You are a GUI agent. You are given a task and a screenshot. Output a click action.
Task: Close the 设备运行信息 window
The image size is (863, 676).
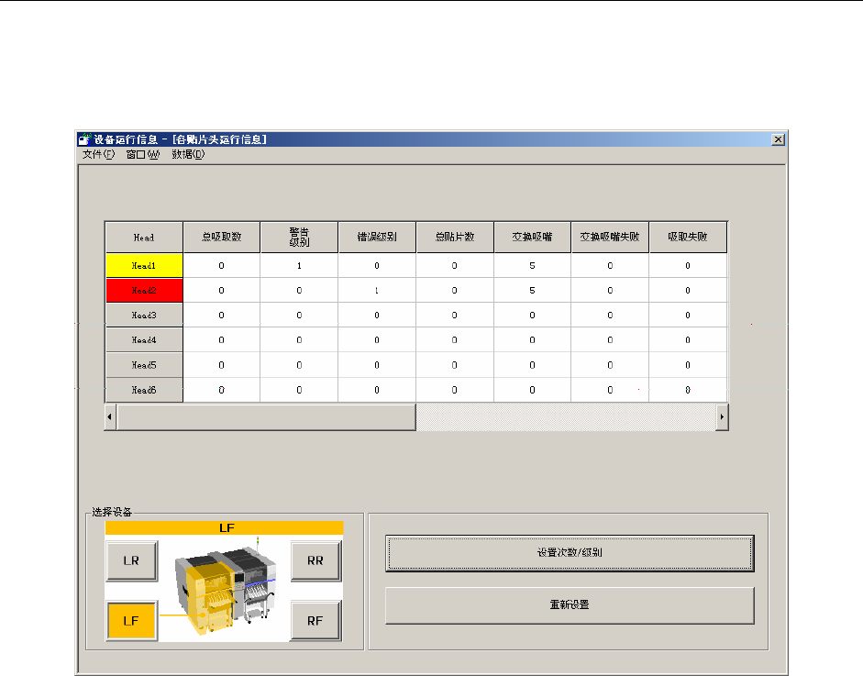[778, 139]
